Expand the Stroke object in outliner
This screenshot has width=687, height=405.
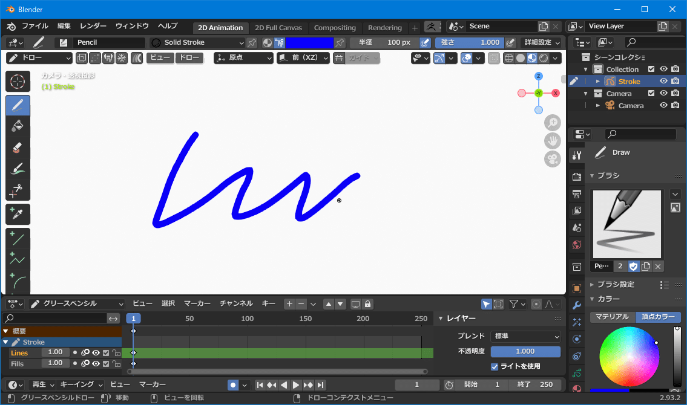click(597, 82)
